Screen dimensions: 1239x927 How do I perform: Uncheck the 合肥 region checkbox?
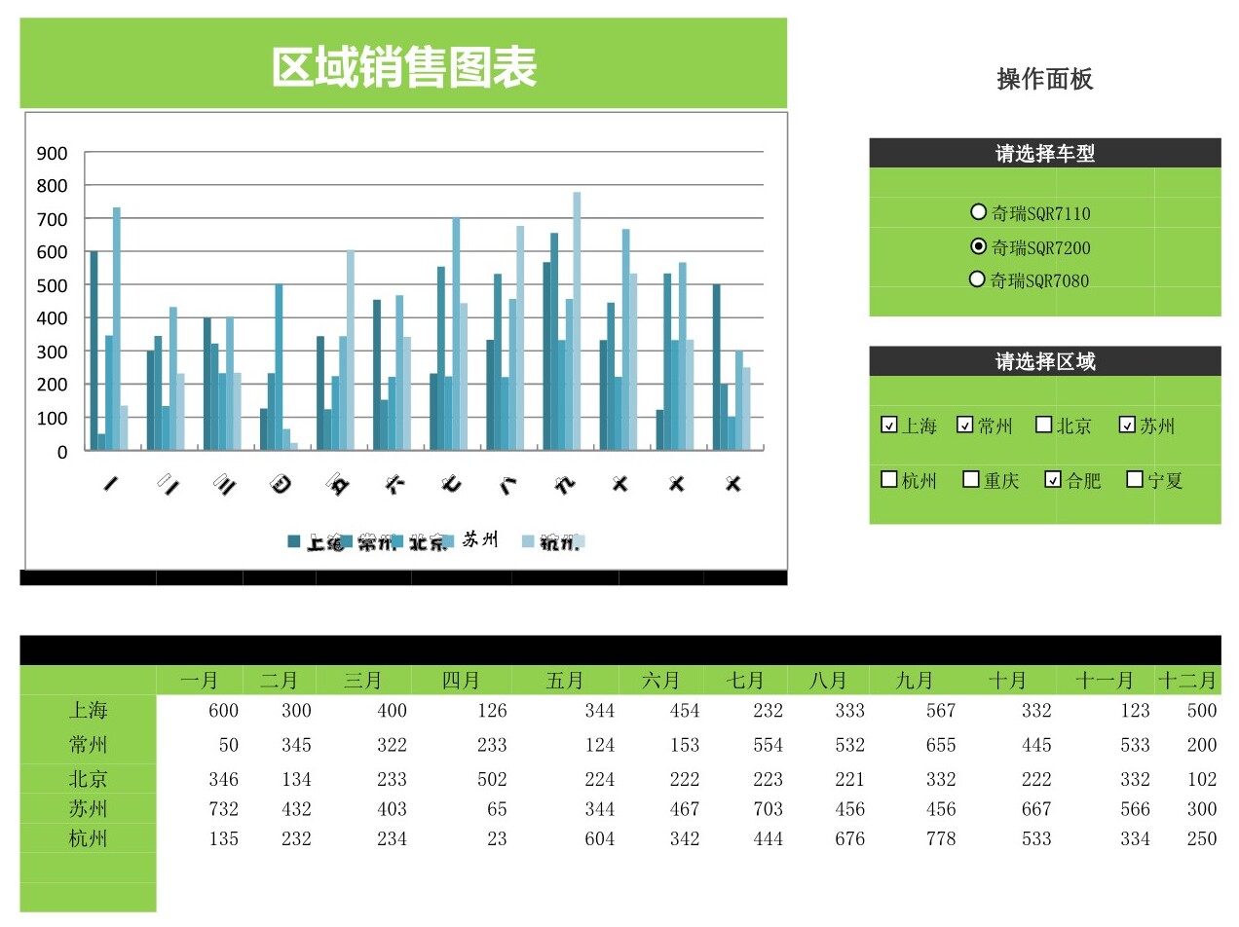point(1053,479)
